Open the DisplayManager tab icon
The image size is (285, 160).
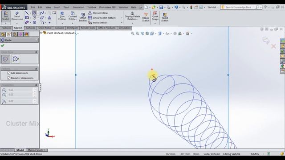26,34
